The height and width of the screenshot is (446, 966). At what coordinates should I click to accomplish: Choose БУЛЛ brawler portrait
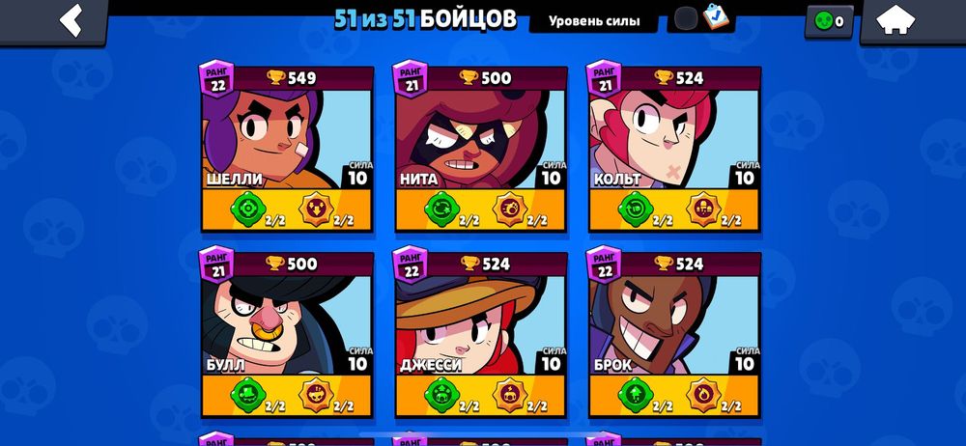pos(287,325)
